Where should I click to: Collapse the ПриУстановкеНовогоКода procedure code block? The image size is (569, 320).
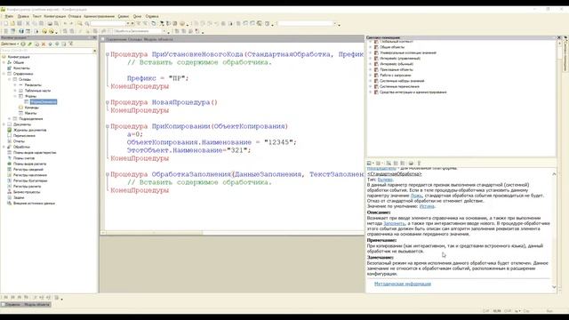108,54
